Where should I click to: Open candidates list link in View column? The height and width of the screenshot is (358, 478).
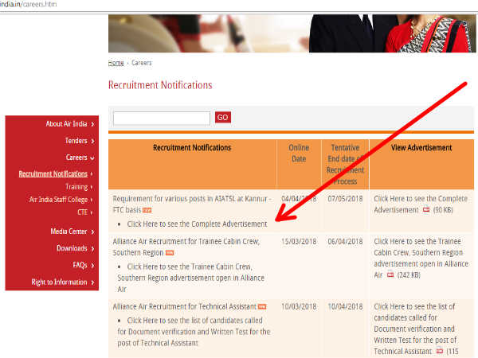pos(415,329)
